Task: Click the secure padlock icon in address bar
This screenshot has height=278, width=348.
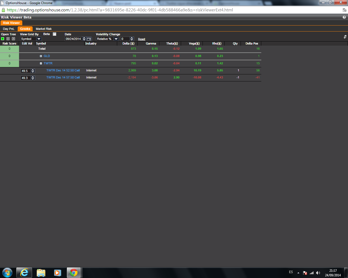Action: click(3, 10)
